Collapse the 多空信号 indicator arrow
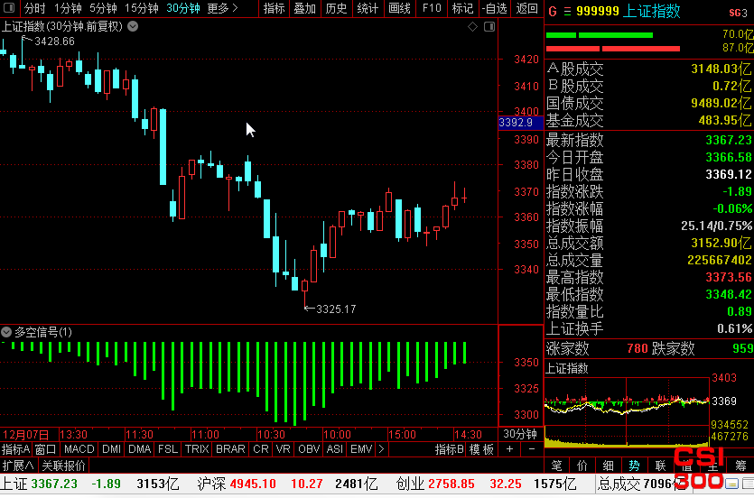 click(6, 332)
